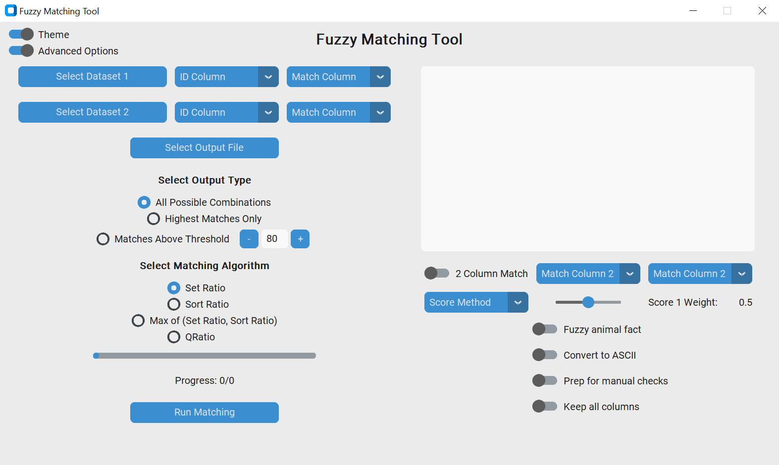Enable Fuzzy animal fact
Image resolution: width=779 pixels, height=465 pixels.
545,329
